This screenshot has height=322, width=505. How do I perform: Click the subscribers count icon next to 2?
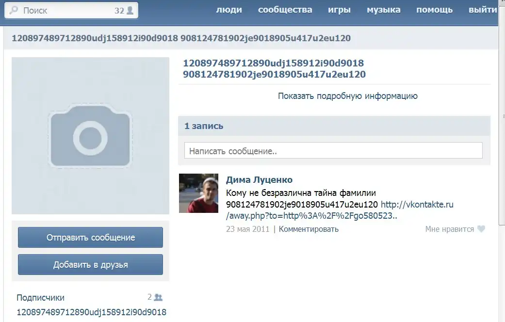pyautogui.click(x=158, y=297)
